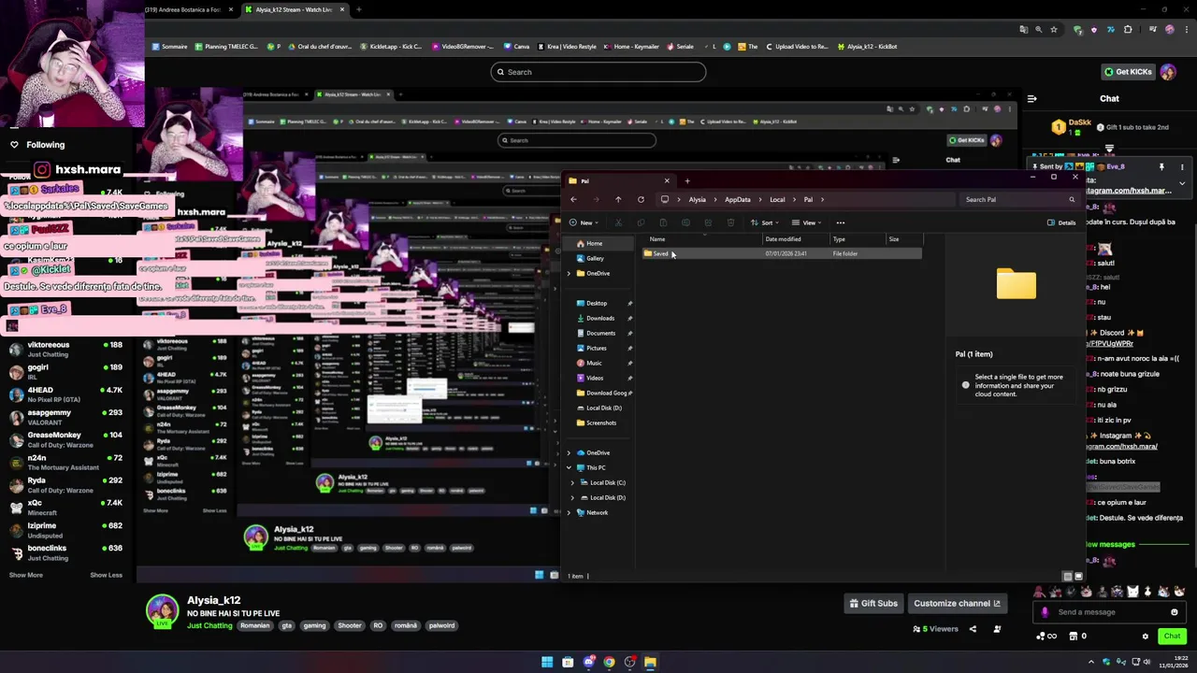This screenshot has height=673, width=1197.
Task: Click the share icon below the stream
Action: (x=973, y=629)
